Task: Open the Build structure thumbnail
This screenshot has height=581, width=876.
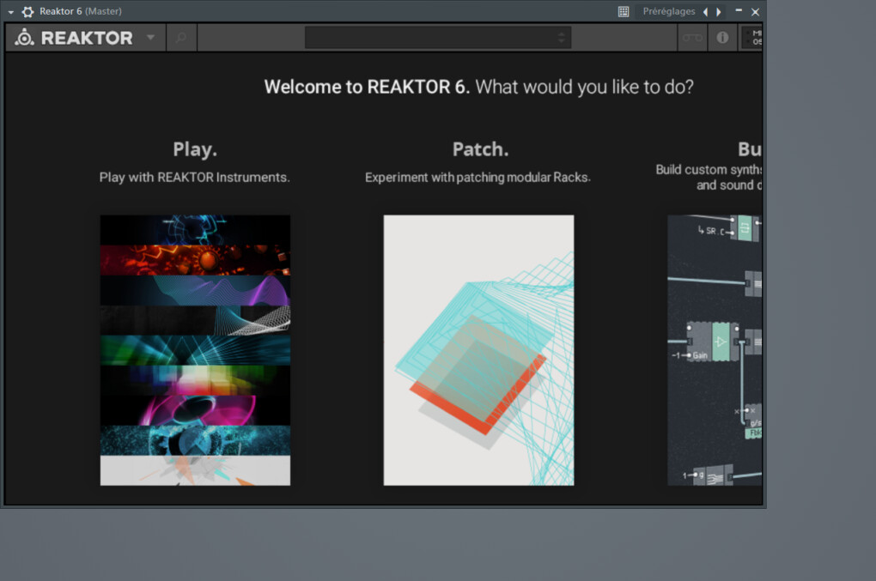Action: [x=715, y=350]
